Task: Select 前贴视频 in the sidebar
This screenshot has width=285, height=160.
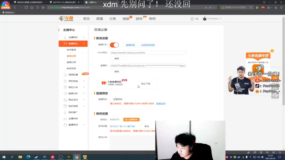Action: [71, 68]
